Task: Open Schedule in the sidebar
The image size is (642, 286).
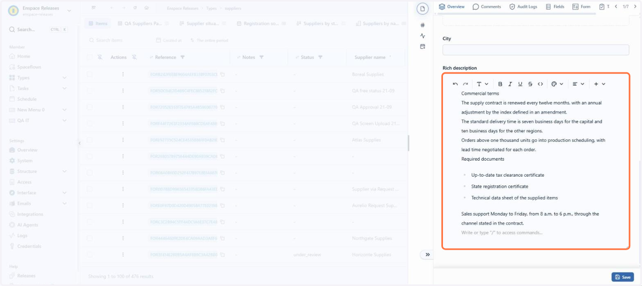Action: 27,99
